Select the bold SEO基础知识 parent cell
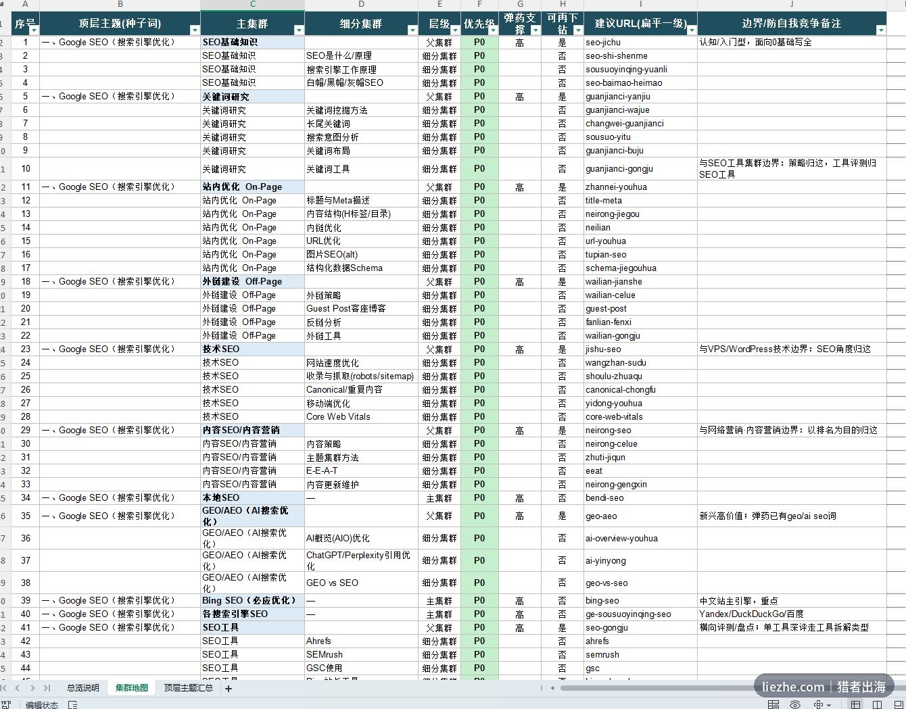The image size is (906, 709). point(253,42)
